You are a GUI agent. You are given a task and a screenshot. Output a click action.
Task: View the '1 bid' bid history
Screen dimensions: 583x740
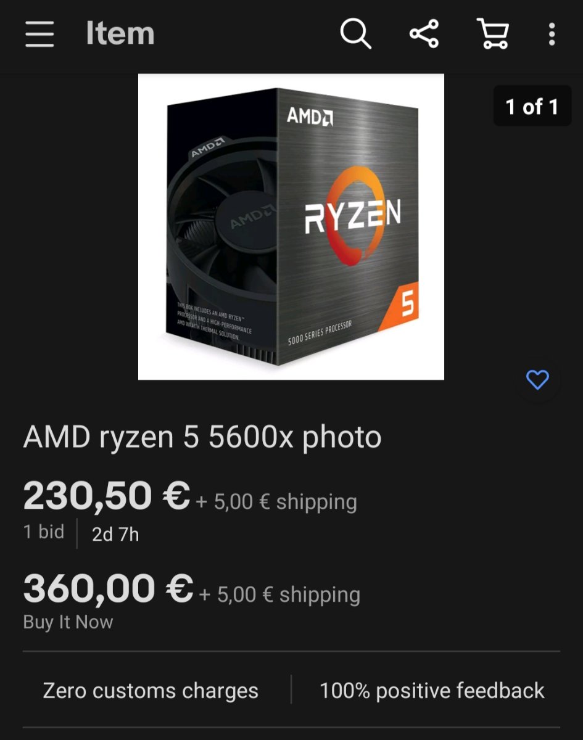point(44,532)
